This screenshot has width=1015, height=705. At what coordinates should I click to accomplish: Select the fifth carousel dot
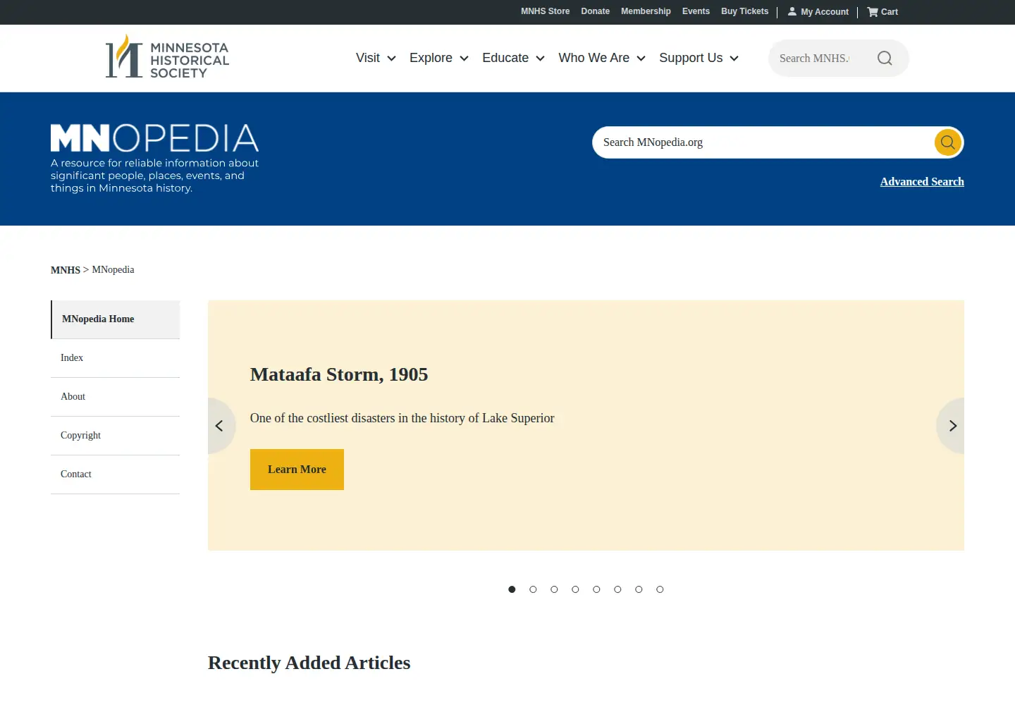click(x=596, y=589)
